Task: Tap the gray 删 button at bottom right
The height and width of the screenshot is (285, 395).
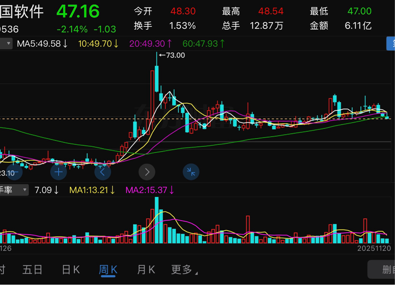Action: [381, 270]
